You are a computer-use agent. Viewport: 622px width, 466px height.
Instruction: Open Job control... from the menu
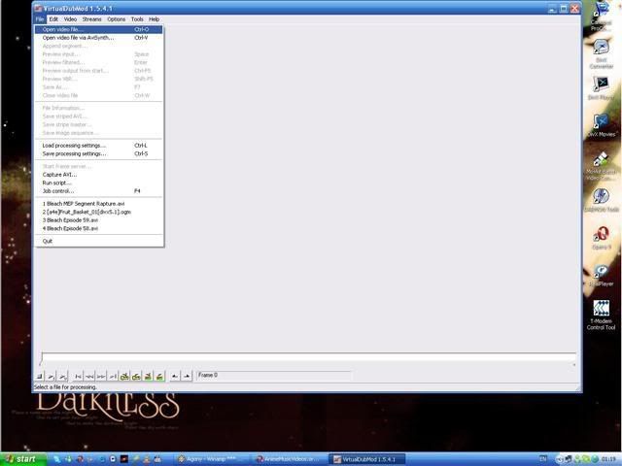pyautogui.click(x=99, y=191)
